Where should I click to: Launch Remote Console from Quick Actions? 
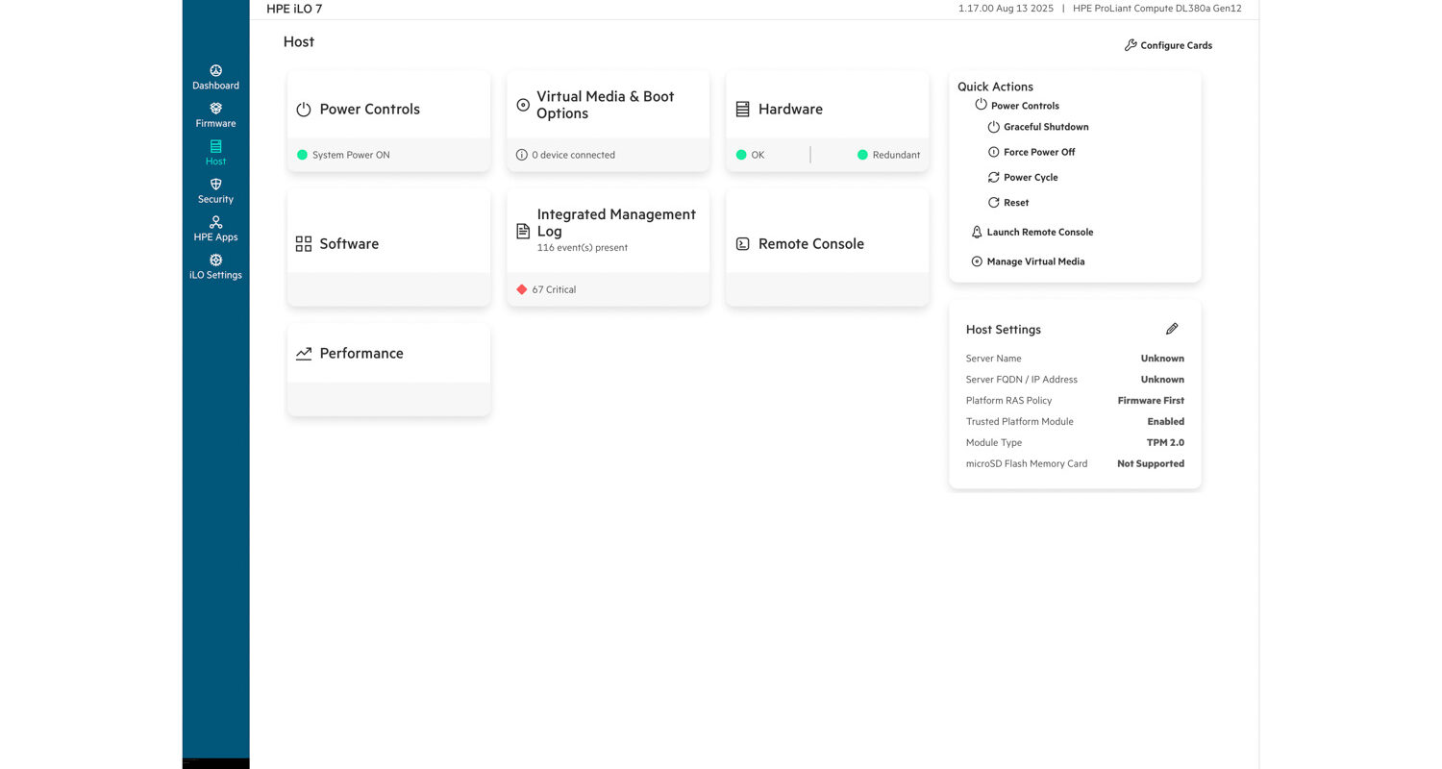pos(1038,233)
